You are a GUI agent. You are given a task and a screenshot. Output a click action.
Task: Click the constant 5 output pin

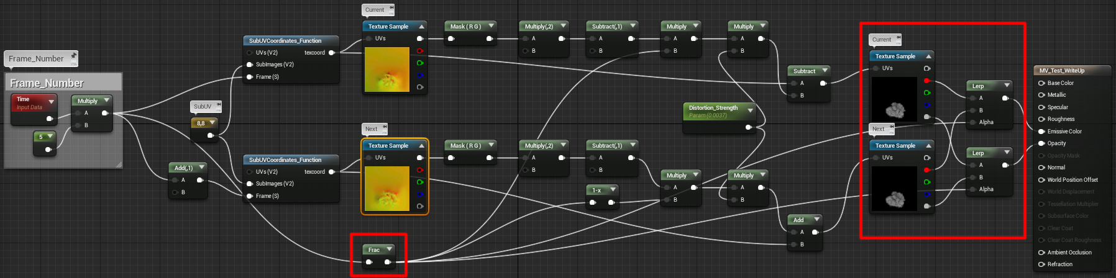coord(48,149)
